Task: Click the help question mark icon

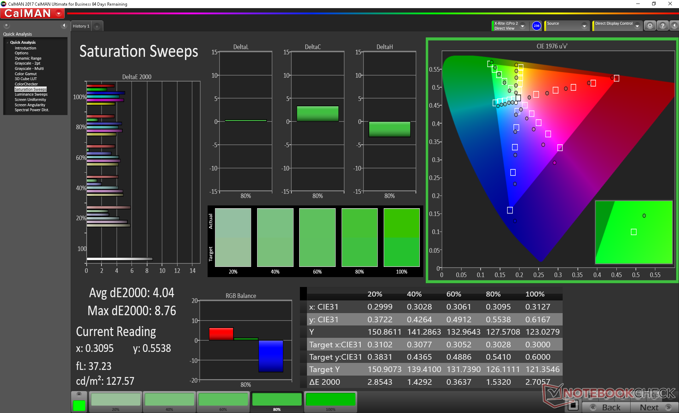Action: [662, 26]
